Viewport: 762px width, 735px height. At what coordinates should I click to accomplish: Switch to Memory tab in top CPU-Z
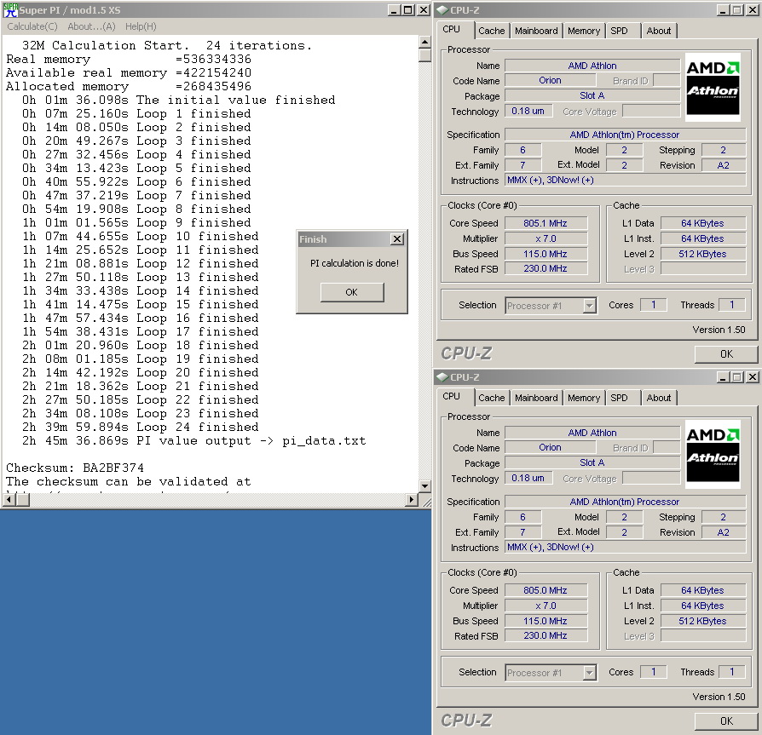(x=584, y=31)
